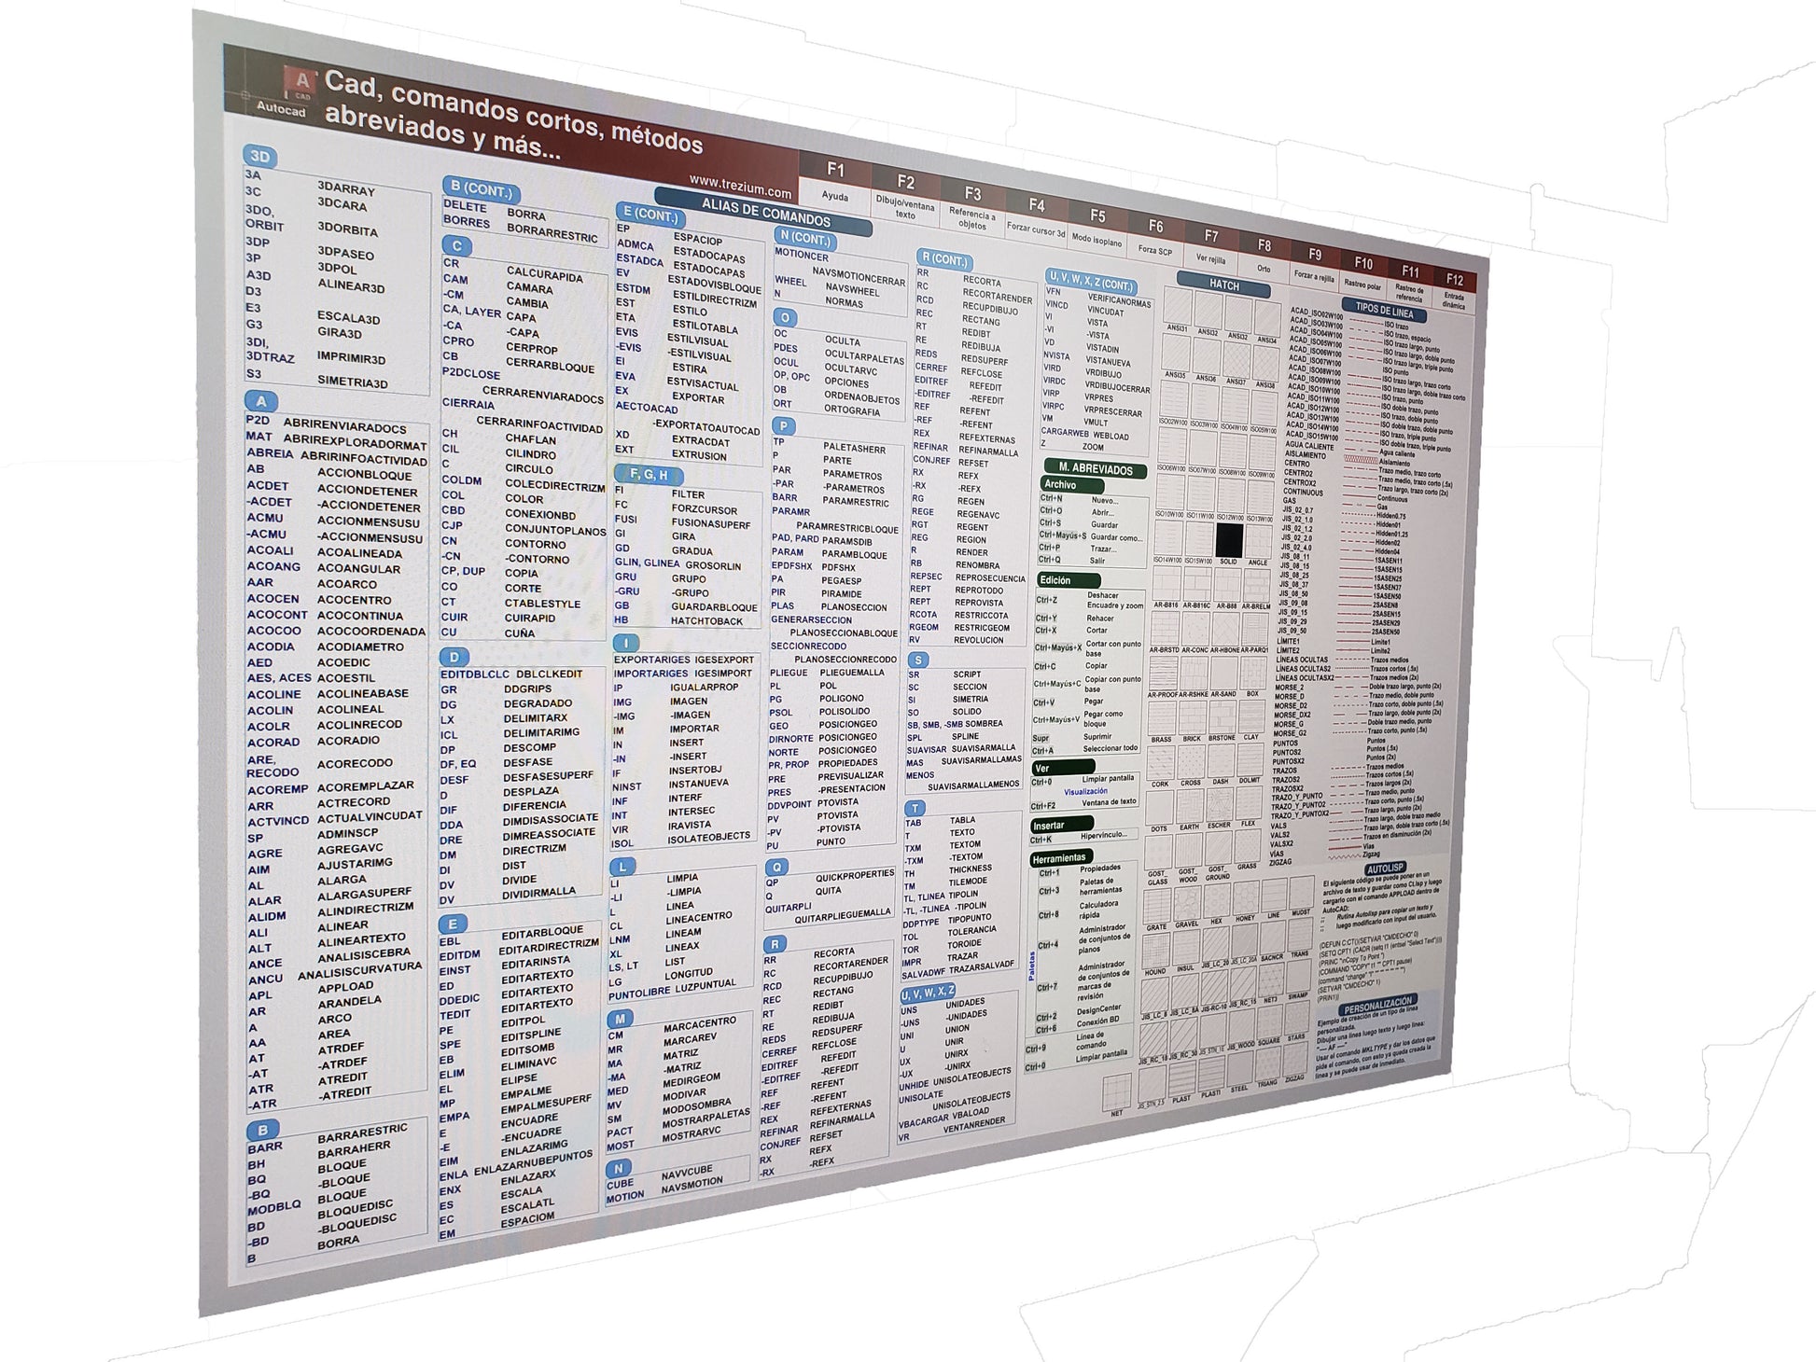1816x1362 pixels.
Task: Select the HATCH section header
Action: click(1224, 285)
